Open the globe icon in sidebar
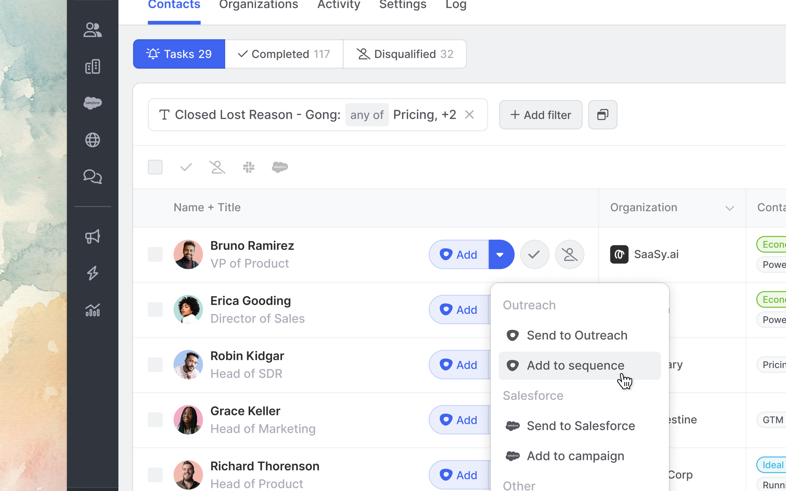 pyautogui.click(x=92, y=140)
